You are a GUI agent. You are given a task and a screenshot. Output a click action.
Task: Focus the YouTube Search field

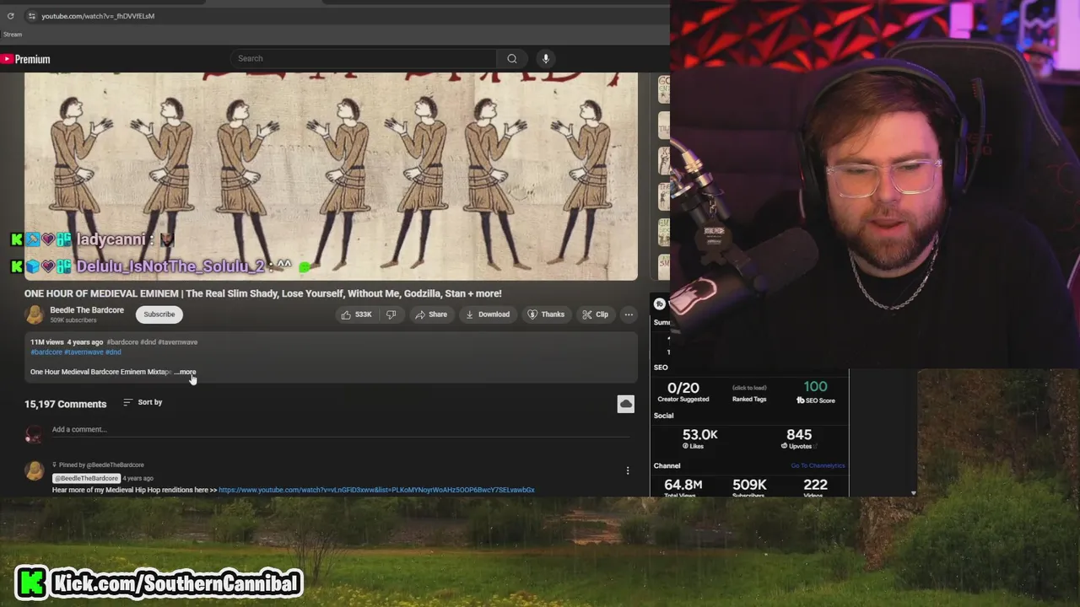(x=363, y=58)
